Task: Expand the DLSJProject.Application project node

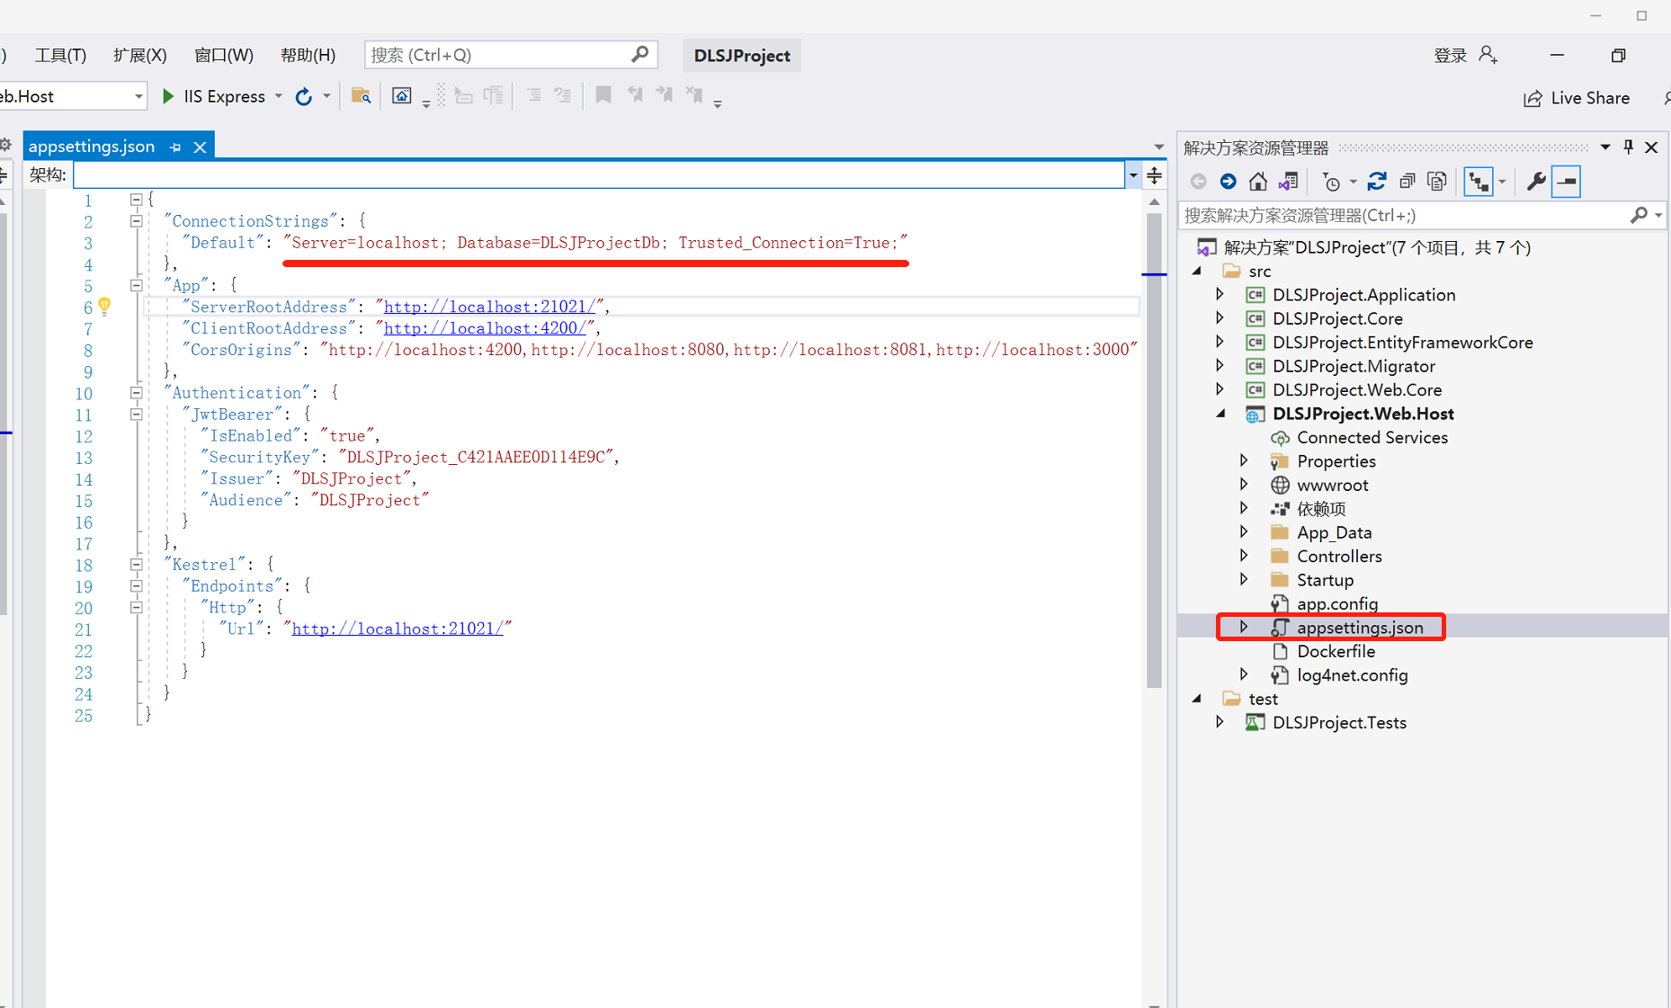Action: [1220, 294]
